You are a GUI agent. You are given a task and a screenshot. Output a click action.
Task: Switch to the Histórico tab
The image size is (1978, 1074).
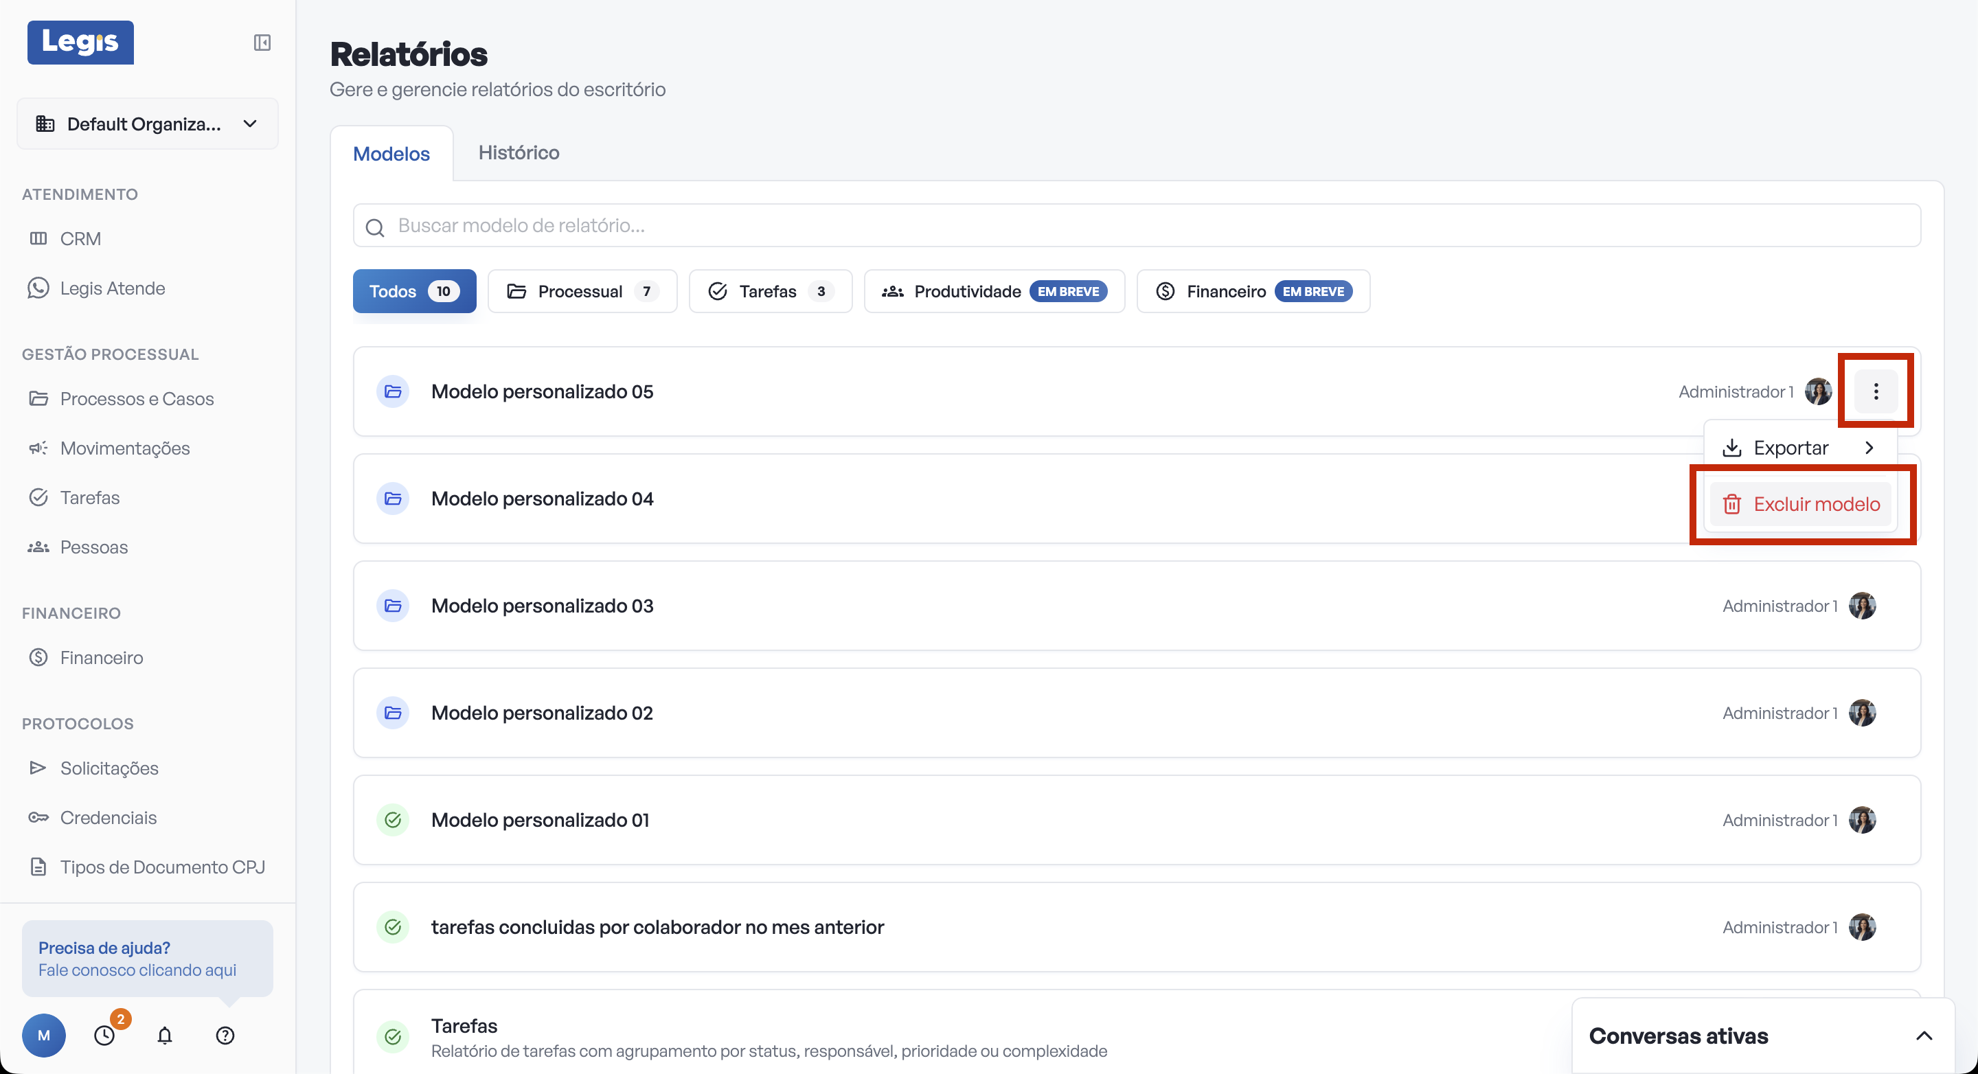[x=519, y=152]
